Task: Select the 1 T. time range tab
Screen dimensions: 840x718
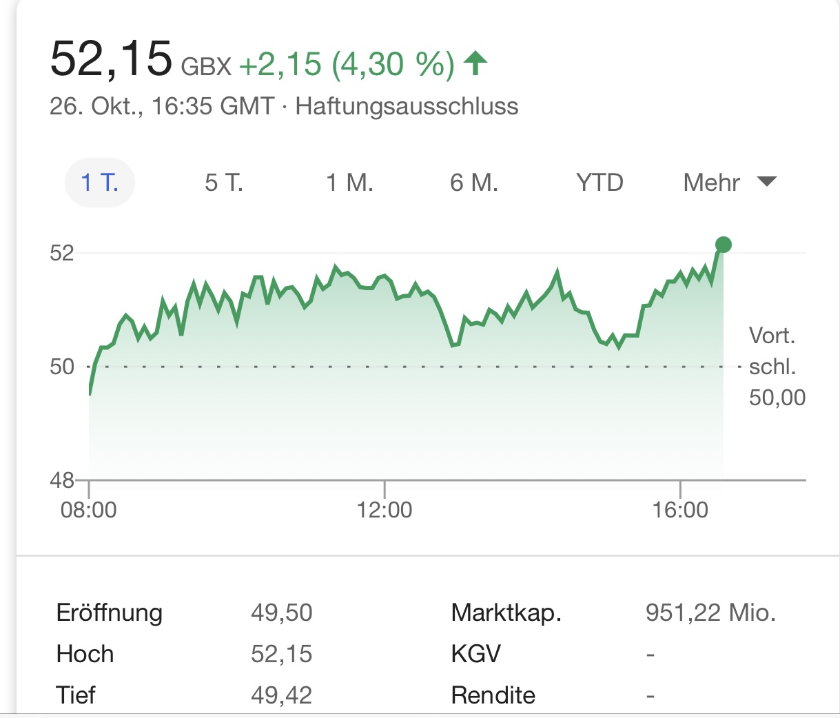Action: (100, 183)
